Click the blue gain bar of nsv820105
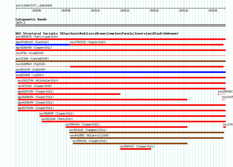 tap(120, 72)
